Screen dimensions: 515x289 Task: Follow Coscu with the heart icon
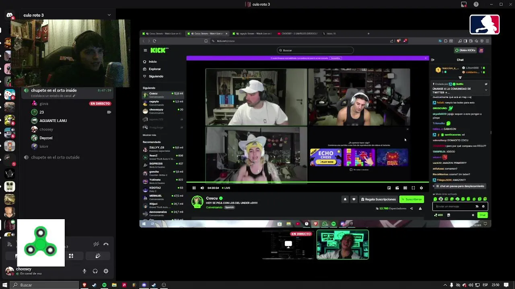[x=354, y=199]
